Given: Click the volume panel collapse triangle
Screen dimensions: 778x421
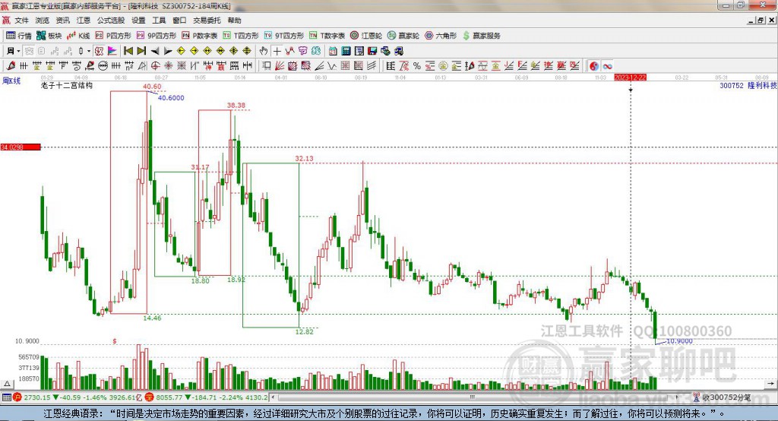Looking at the screenshot, I should click(x=7, y=384).
